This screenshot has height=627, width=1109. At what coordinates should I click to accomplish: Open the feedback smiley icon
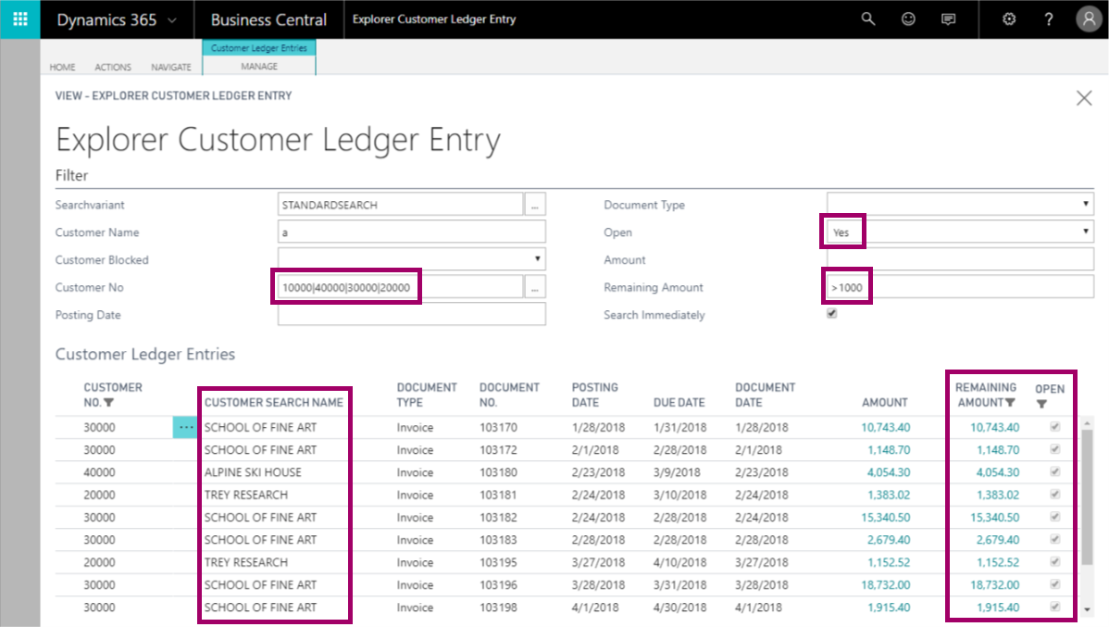pyautogui.click(x=908, y=19)
